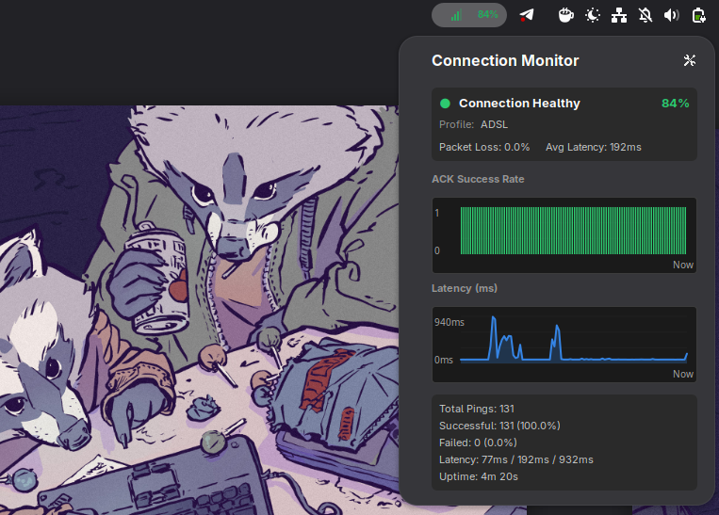Click the 940ms axis label
The height and width of the screenshot is (515, 719).
point(449,322)
